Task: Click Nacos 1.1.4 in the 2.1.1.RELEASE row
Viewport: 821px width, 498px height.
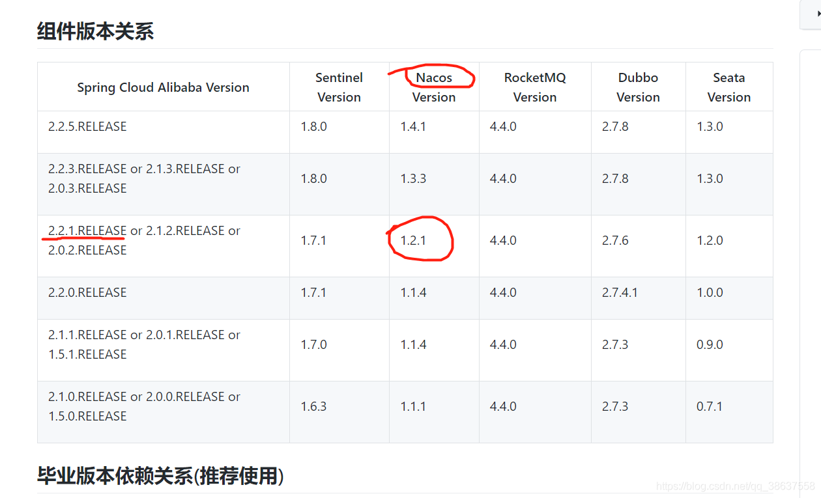Action: coord(435,350)
